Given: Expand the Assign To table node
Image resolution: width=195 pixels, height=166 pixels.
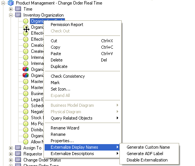Looking at the screenshot, I should click(x=11, y=148).
